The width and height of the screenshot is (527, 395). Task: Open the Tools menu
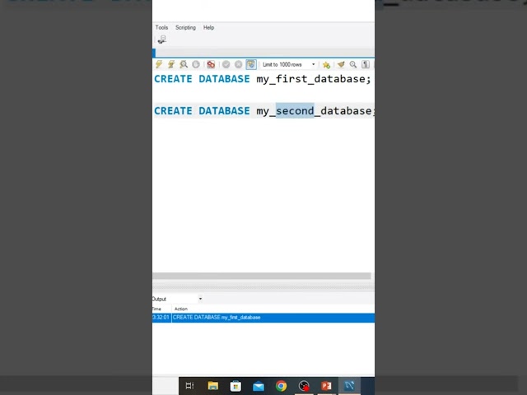point(161,27)
